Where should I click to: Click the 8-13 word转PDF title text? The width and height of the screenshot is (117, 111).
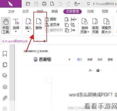(x=105, y=4)
